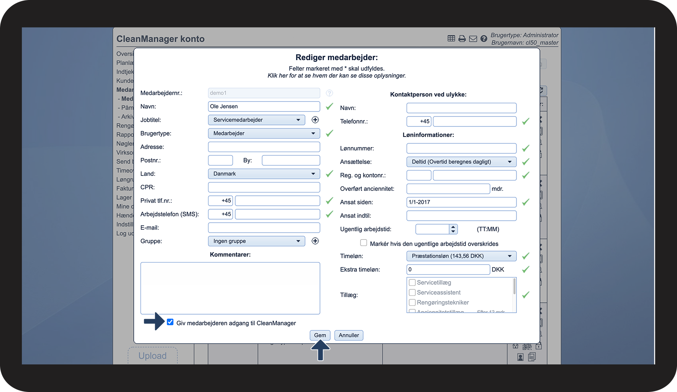The width and height of the screenshot is (677, 392).
Task: Click the Overført anciennitet input field
Action: 448,189
